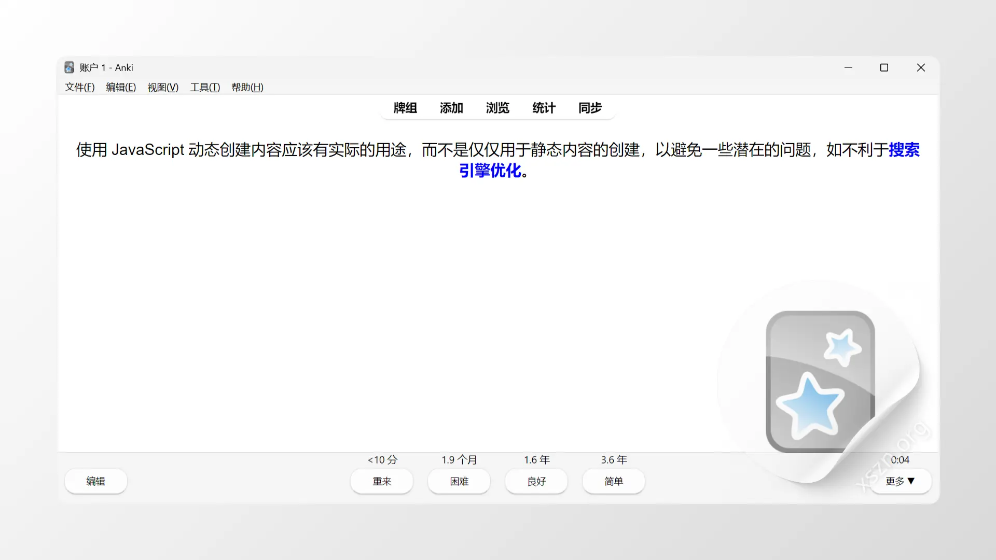Click the card text mentioning JavaScript
The width and height of the screenshot is (996, 560).
(497, 160)
